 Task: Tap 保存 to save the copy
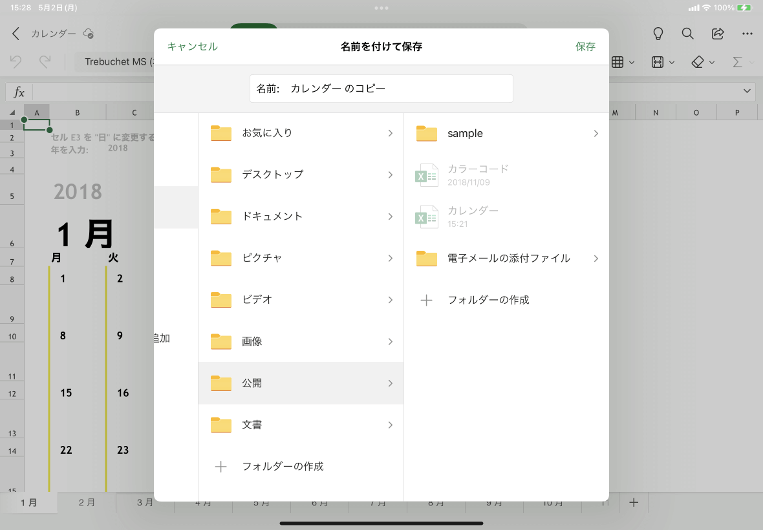click(585, 47)
